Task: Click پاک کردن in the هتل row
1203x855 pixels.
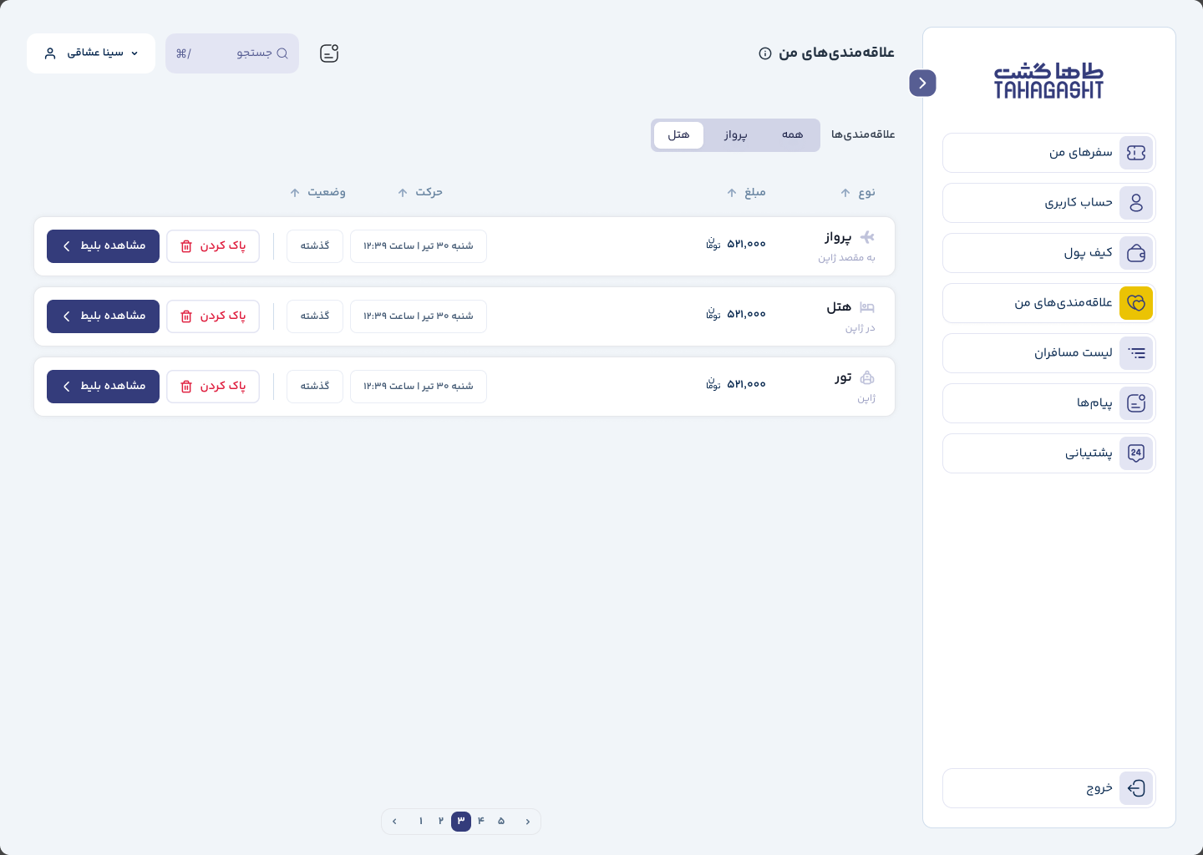Action: (213, 316)
